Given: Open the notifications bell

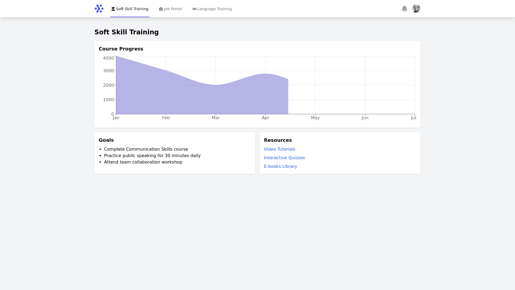Looking at the screenshot, I should [x=404, y=9].
